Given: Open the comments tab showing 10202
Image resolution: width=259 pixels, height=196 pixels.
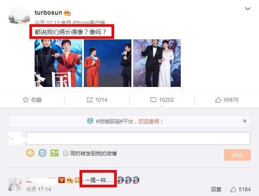Looking at the screenshot, I should [x=162, y=100].
